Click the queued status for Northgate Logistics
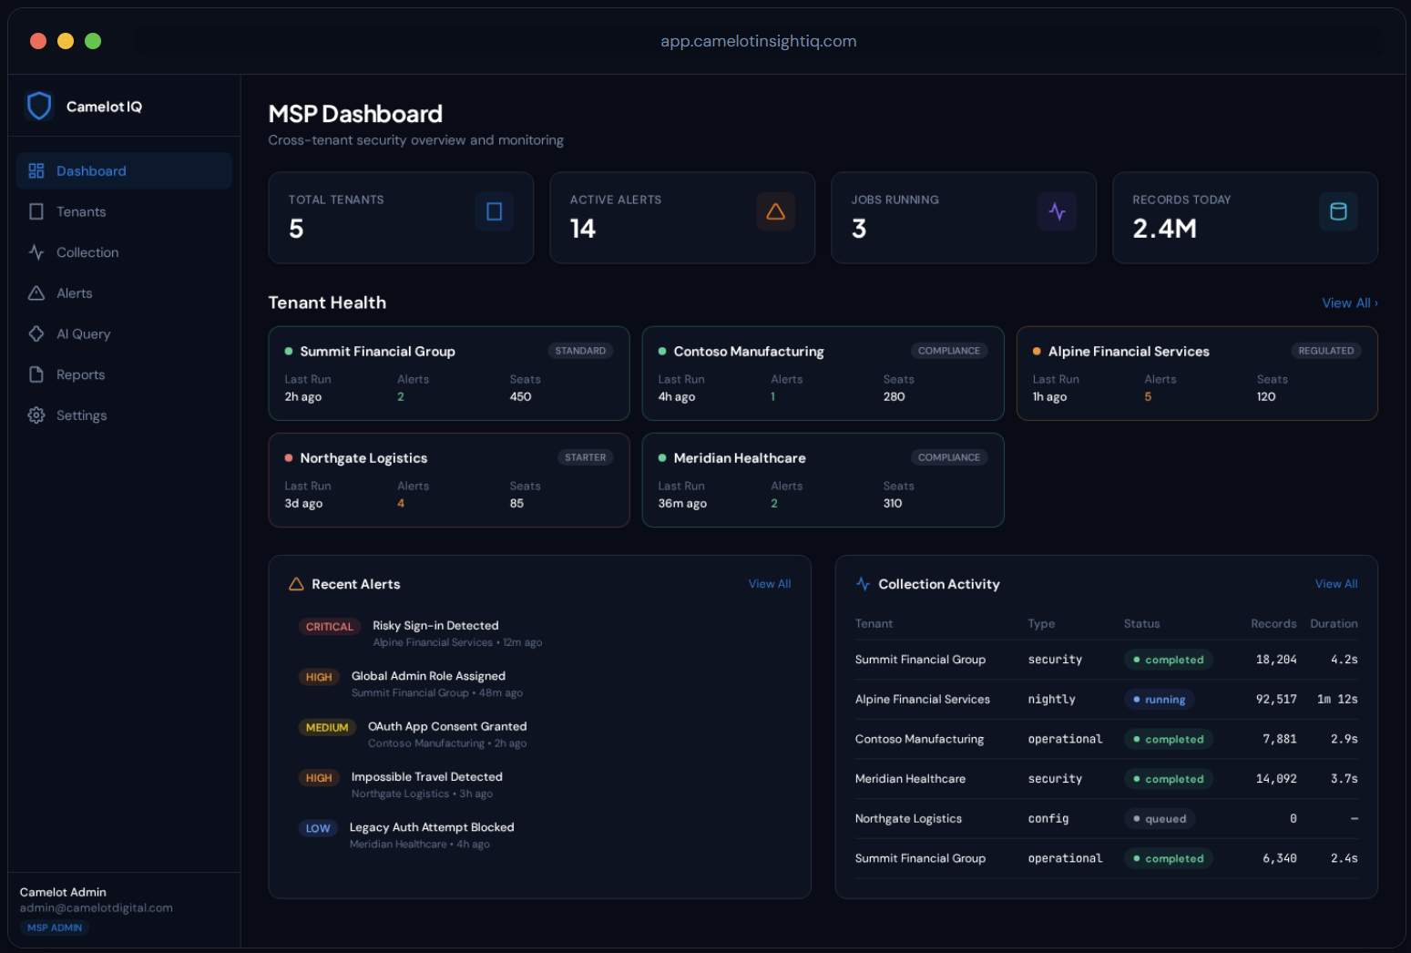 coord(1160,818)
